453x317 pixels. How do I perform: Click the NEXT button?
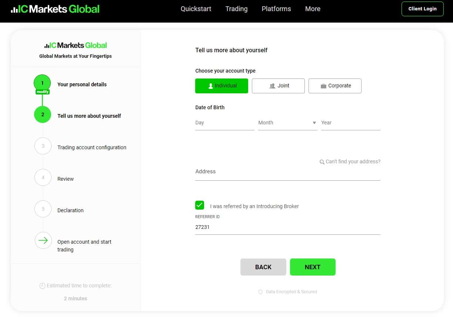(x=313, y=267)
